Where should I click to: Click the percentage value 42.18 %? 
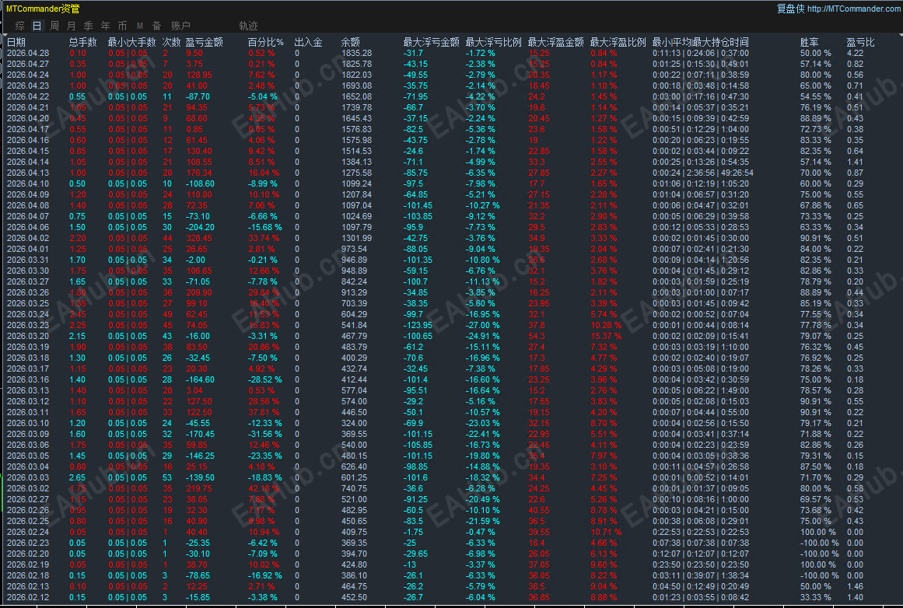263,488
